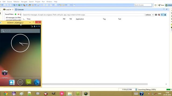Click the analog clock widget in the emulator

click(20, 43)
